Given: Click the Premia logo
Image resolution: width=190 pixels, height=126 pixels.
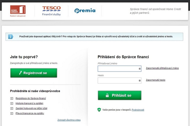Looking at the screenshot, I should (85, 11).
